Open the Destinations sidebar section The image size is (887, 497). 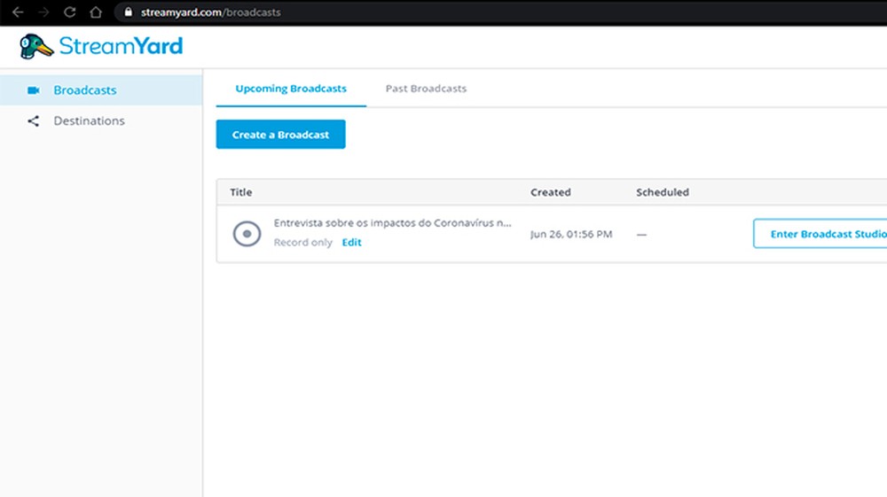coord(89,121)
